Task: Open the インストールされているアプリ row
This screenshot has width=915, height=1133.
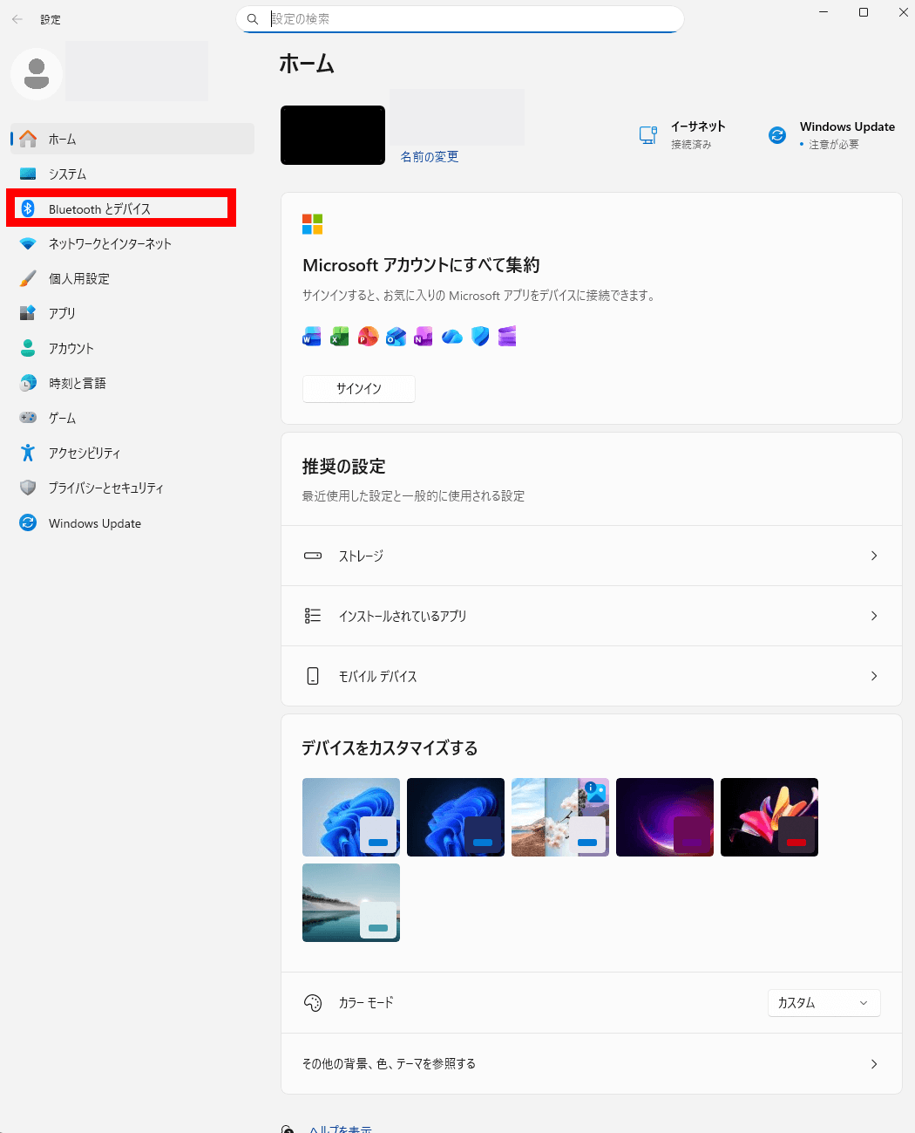Action: tap(592, 616)
